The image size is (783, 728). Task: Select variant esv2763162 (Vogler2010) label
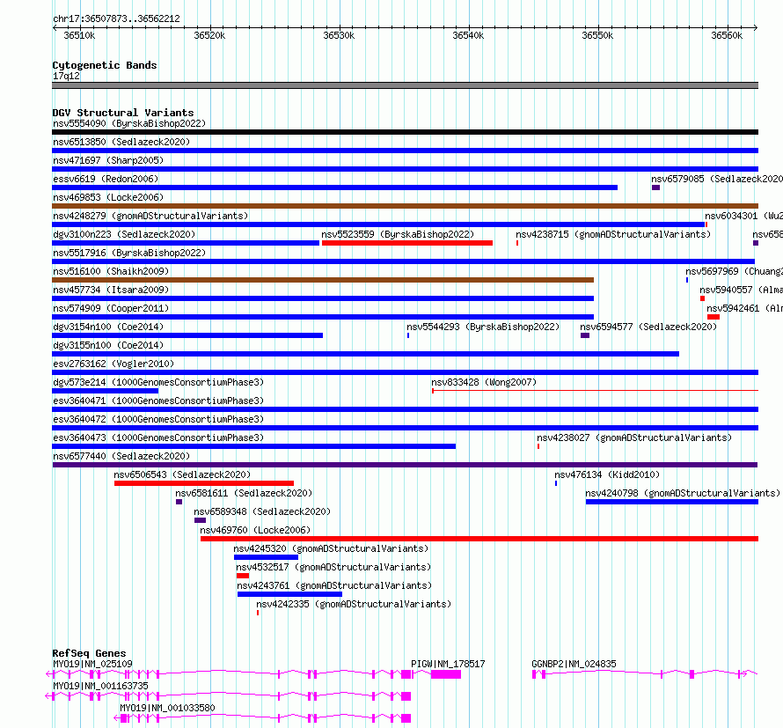(x=113, y=364)
